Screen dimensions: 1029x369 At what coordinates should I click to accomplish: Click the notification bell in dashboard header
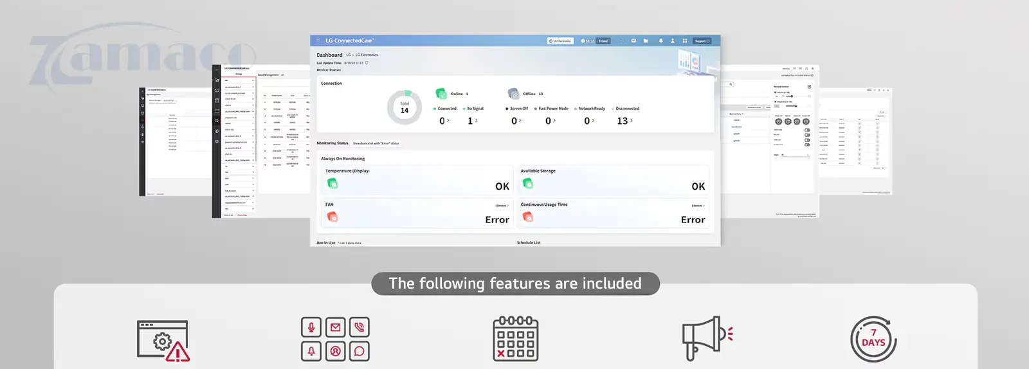pyautogui.click(x=660, y=40)
